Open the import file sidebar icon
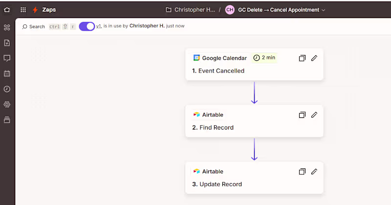Image resolution: width=391 pixels, height=205 pixels. coord(7,43)
